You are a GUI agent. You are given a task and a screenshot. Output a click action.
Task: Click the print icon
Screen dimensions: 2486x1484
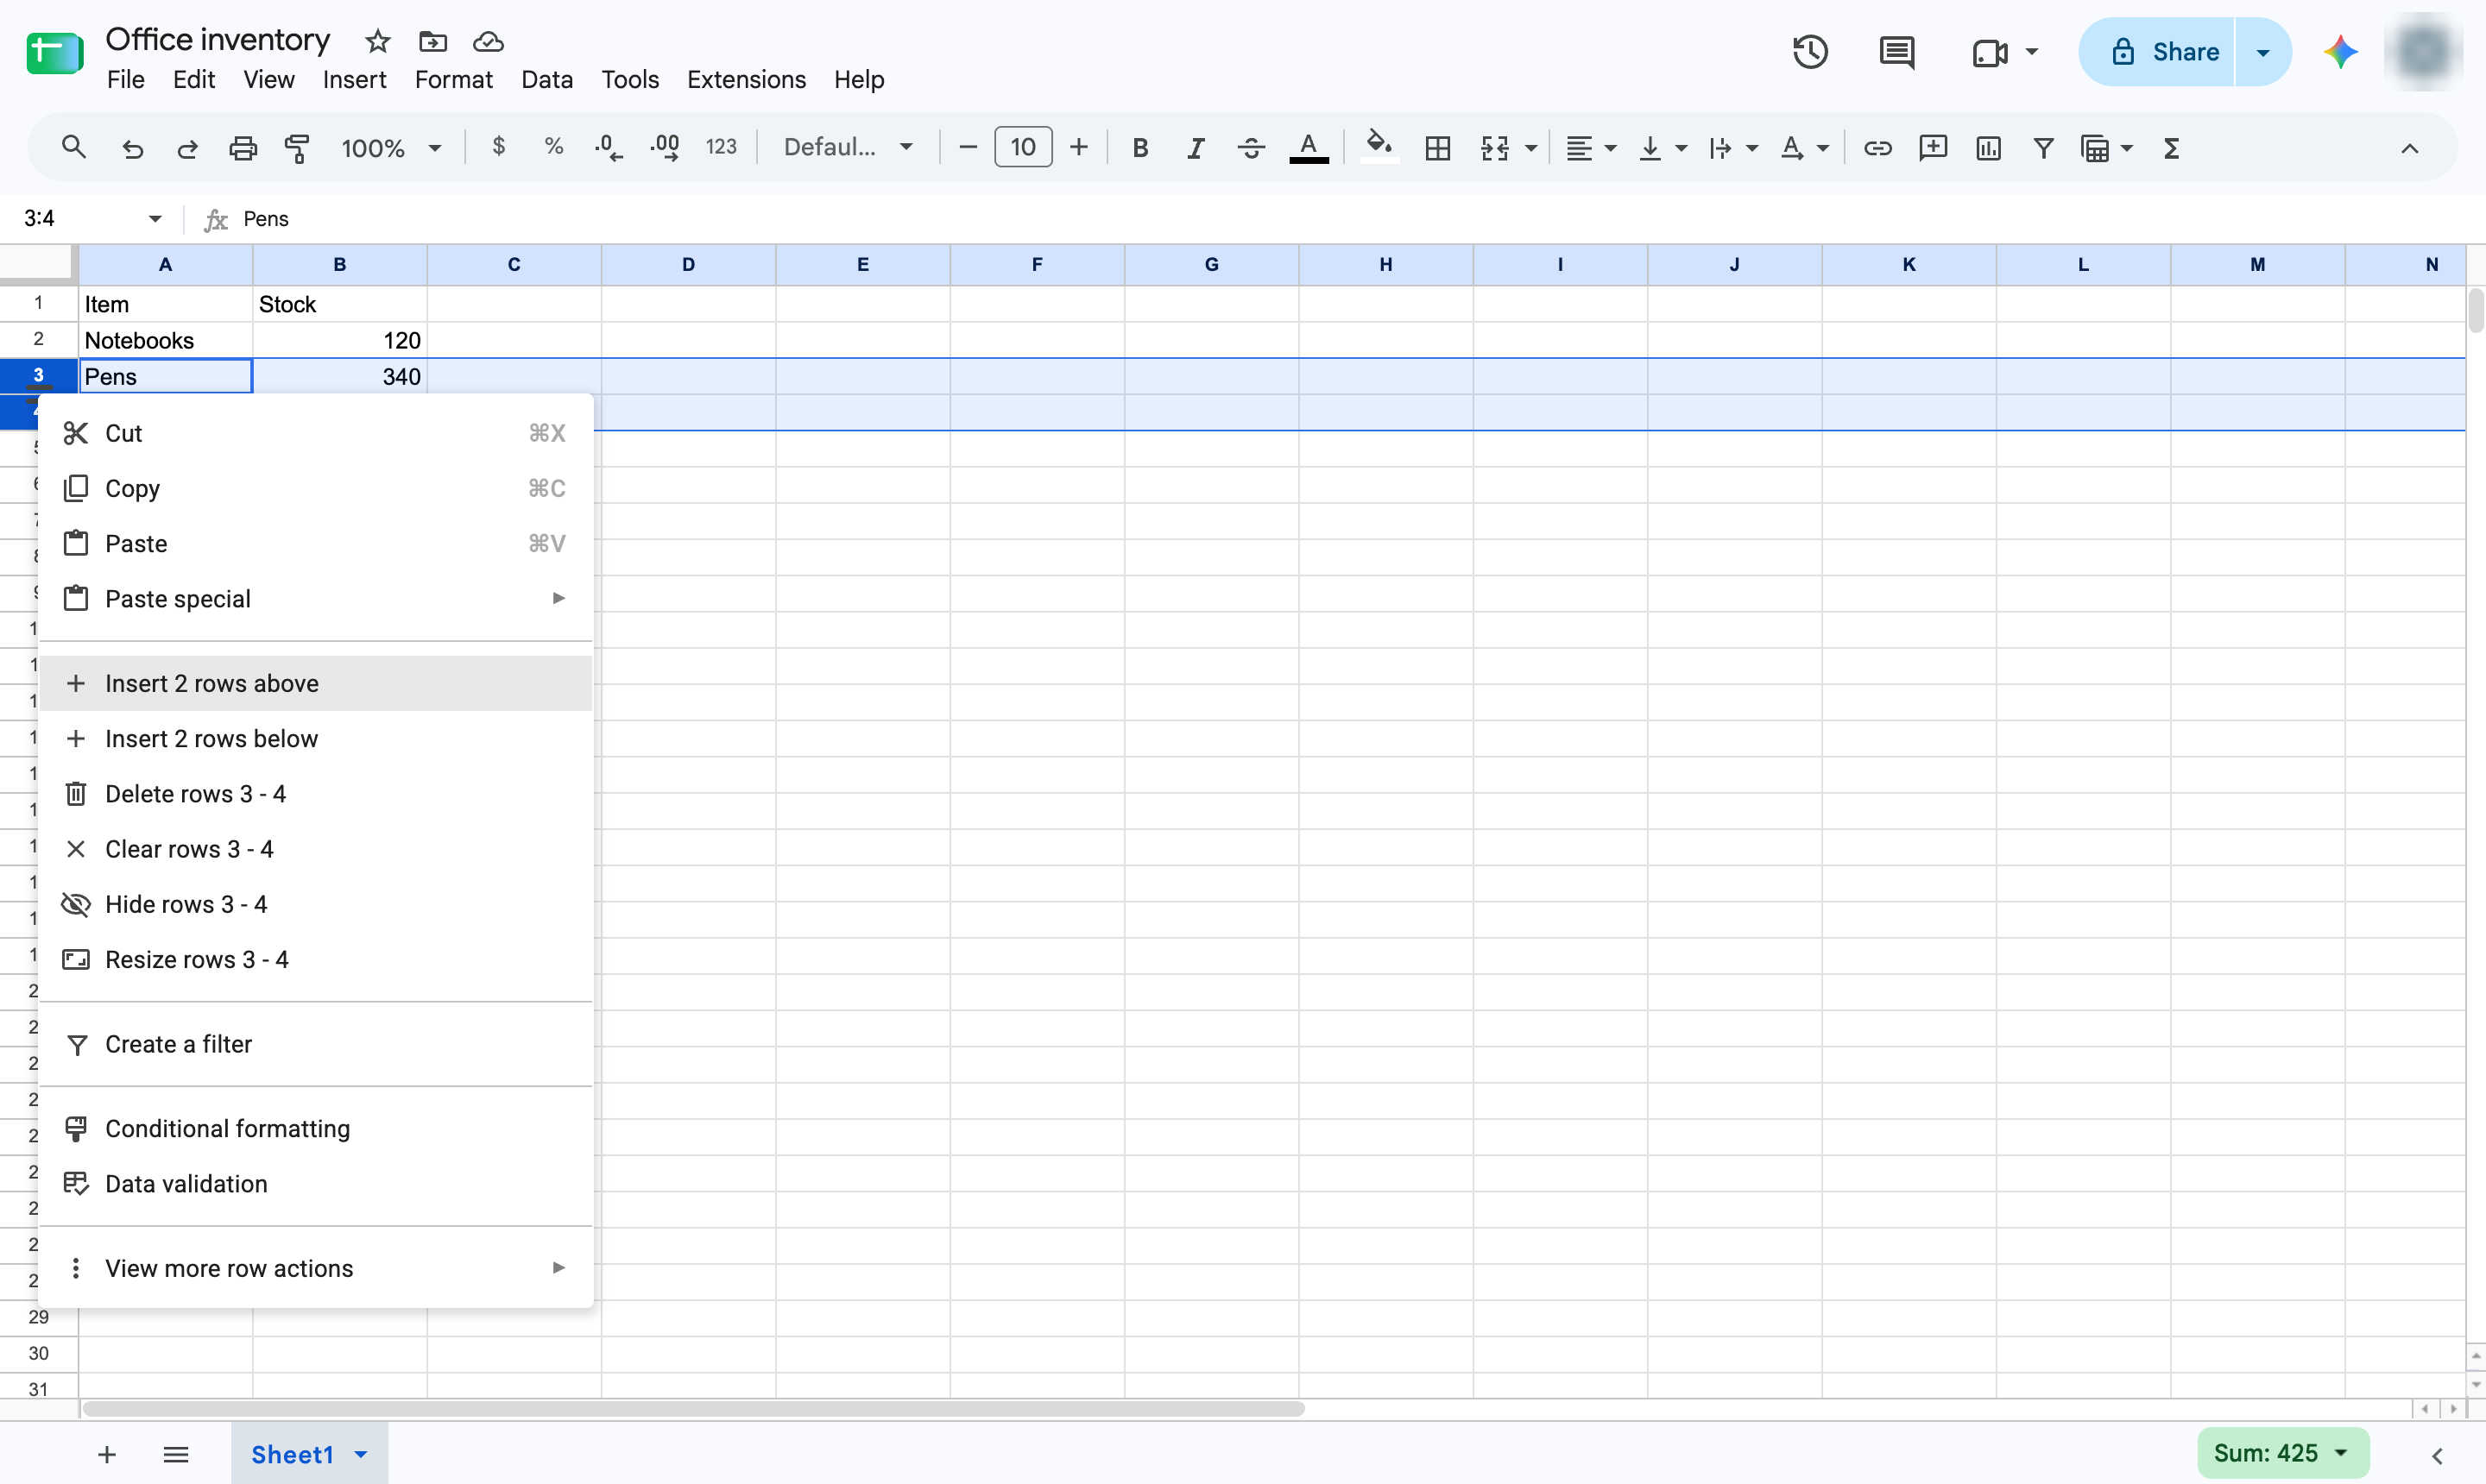coord(243,148)
